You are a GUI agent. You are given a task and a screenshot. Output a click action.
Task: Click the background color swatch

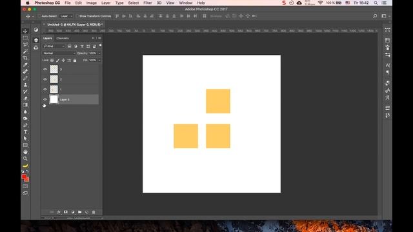[x=27, y=180]
